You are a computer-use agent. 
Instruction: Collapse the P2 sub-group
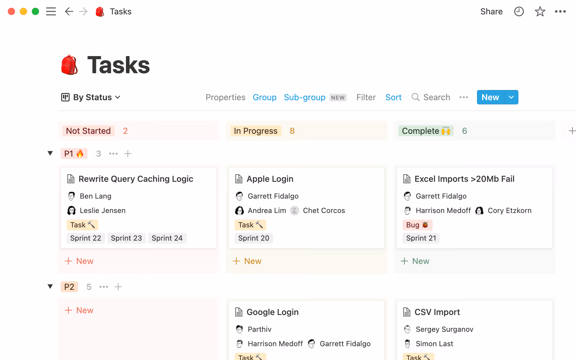(x=50, y=286)
